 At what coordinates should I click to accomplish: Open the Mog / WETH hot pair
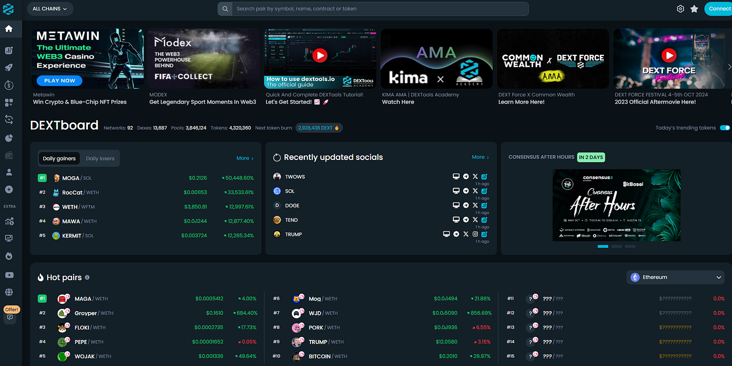point(382,299)
